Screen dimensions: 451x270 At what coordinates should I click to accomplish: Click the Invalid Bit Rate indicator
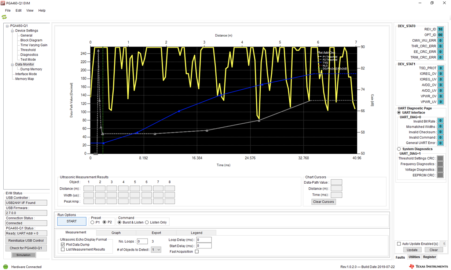coord(440,121)
